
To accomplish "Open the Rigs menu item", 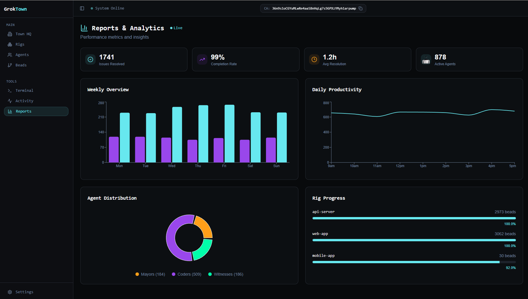I will tap(36, 44).
